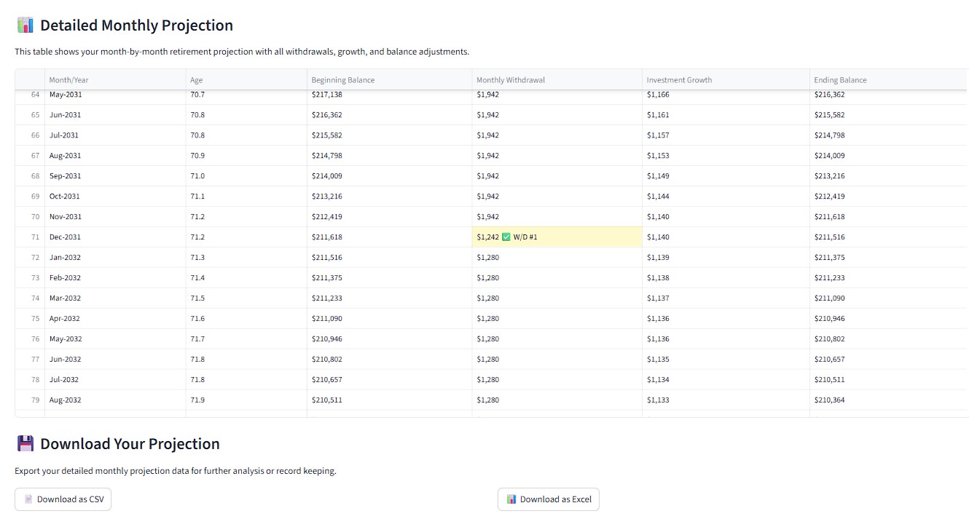The height and width of the screenshot is (527, 969).
Task: Click the chart icon in the Excel button
Action: [x=511, y=499]
